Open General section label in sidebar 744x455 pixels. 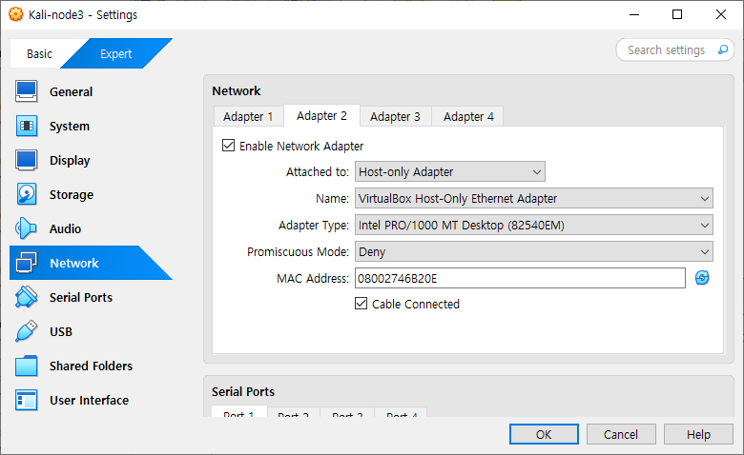72,91
